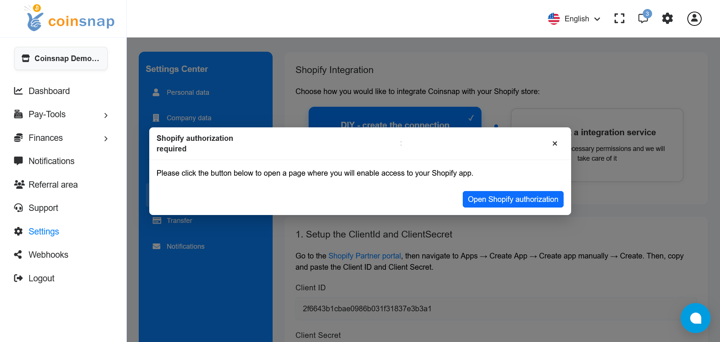
Task: Click Open Shopify authorization button
Action: click(x=513, y=199)
